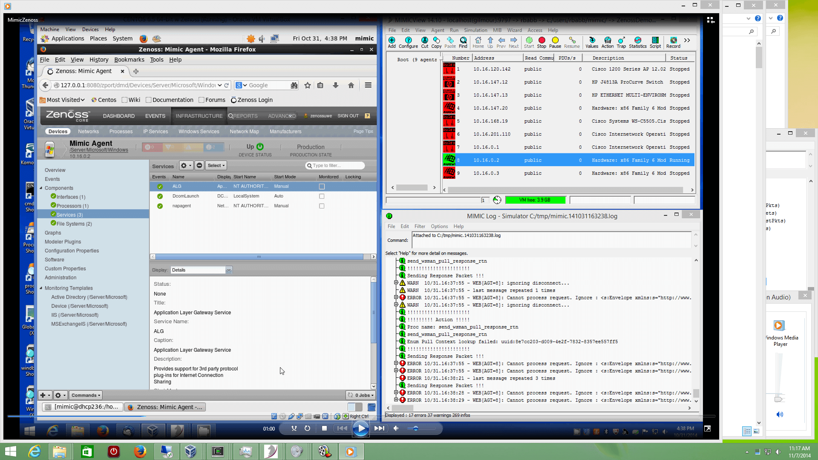Click the Zenoss Login bookmark
The width and height of the screenshot is (818, 460).
(251, 100)
